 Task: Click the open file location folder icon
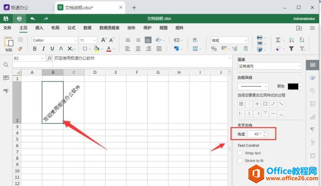pos(299,28)
